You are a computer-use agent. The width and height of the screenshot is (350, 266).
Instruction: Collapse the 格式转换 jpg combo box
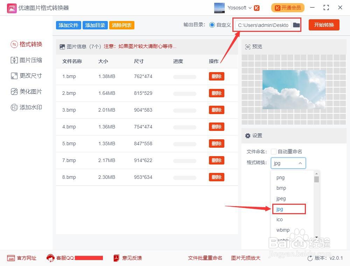point(288,163)
